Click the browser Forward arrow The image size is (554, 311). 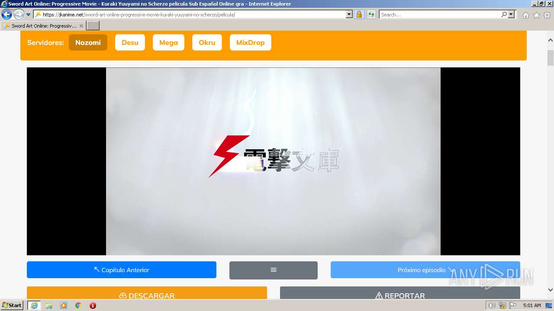point(19,15)
